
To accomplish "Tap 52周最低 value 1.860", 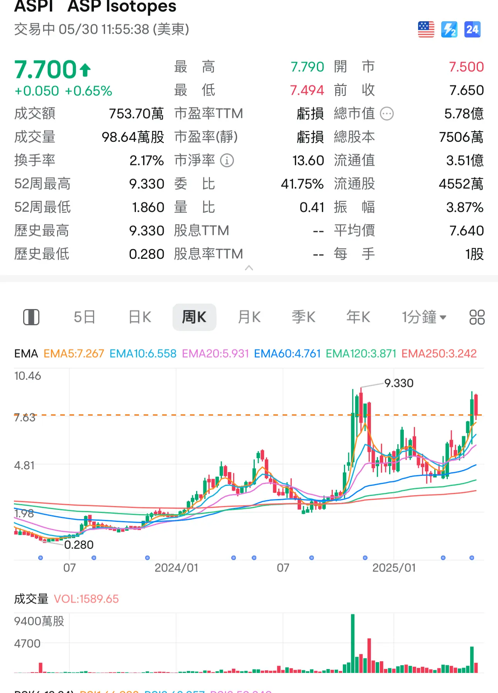I will pos(148,207).
